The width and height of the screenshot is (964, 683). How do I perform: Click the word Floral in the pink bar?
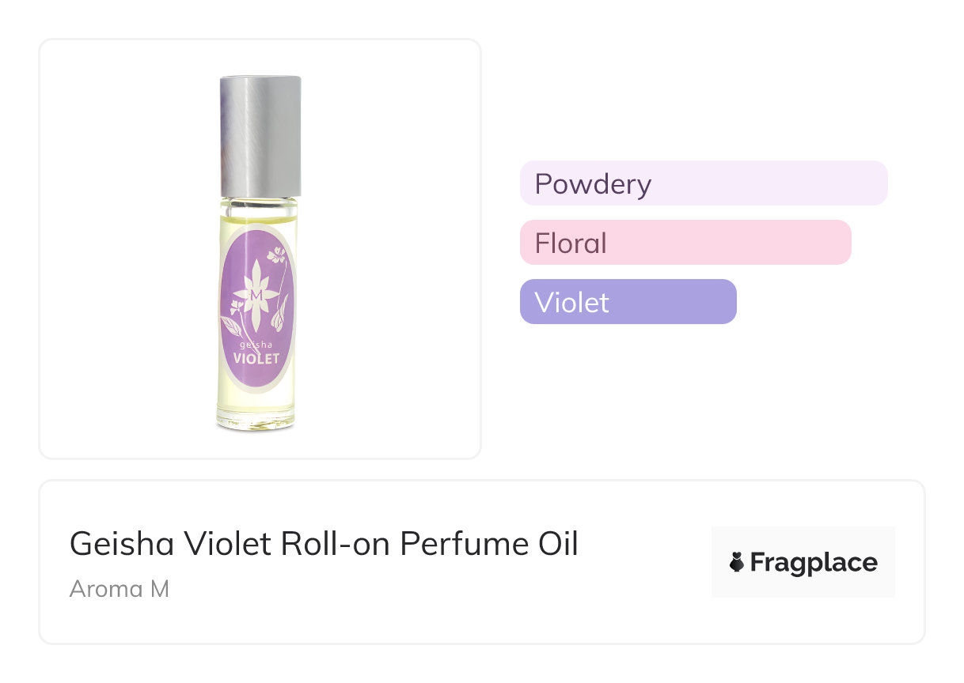(571, 243)
